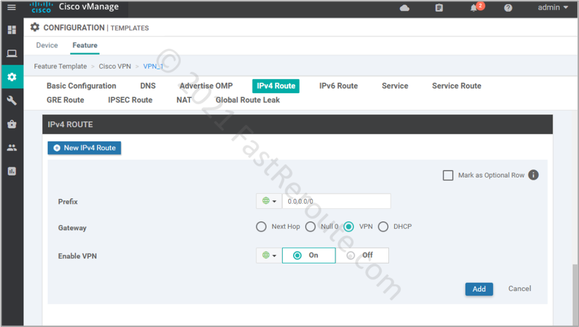
Task: Select the DHCP gateway option
Action: (x=383, y=227)
